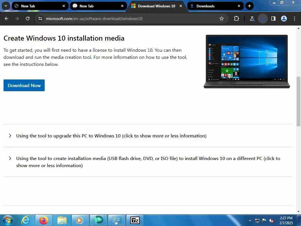The height and width of the screenshot is (226, 301).
Task: Open Windows Explorer folder in taskbar
Action: [x=62, y=220]
